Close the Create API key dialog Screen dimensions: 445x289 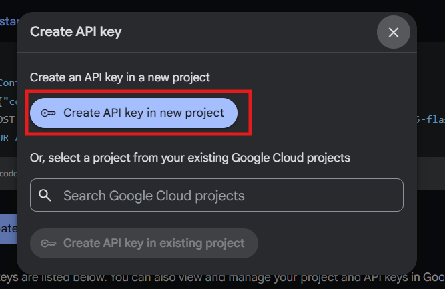tap(394, 32)
